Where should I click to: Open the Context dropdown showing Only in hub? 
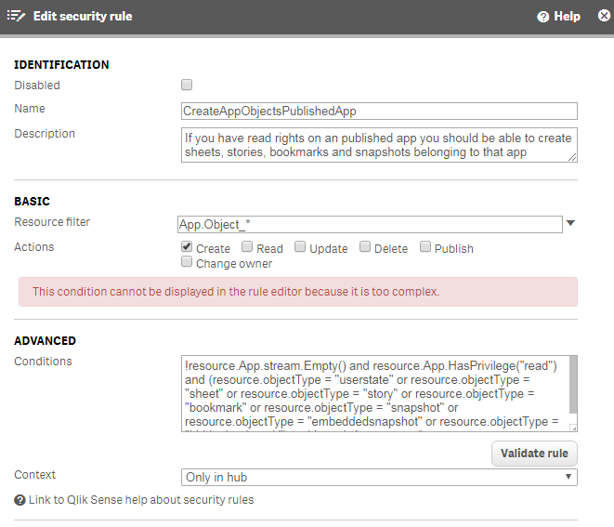tap(379, 477)
